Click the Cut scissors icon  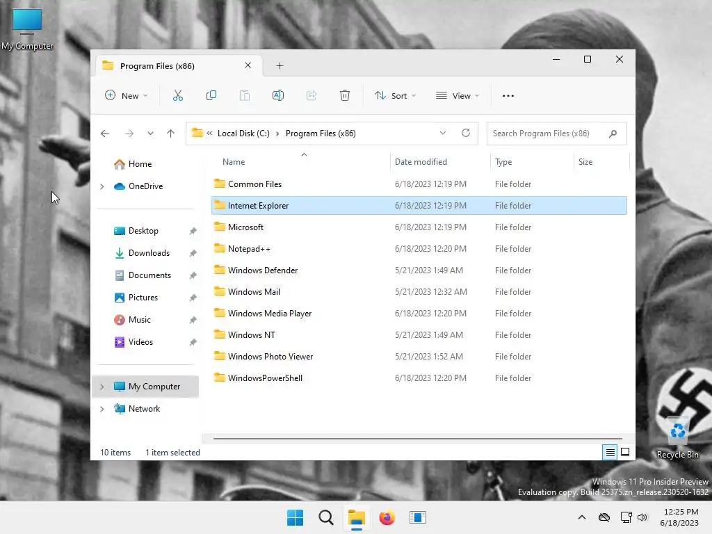[177, 95]
